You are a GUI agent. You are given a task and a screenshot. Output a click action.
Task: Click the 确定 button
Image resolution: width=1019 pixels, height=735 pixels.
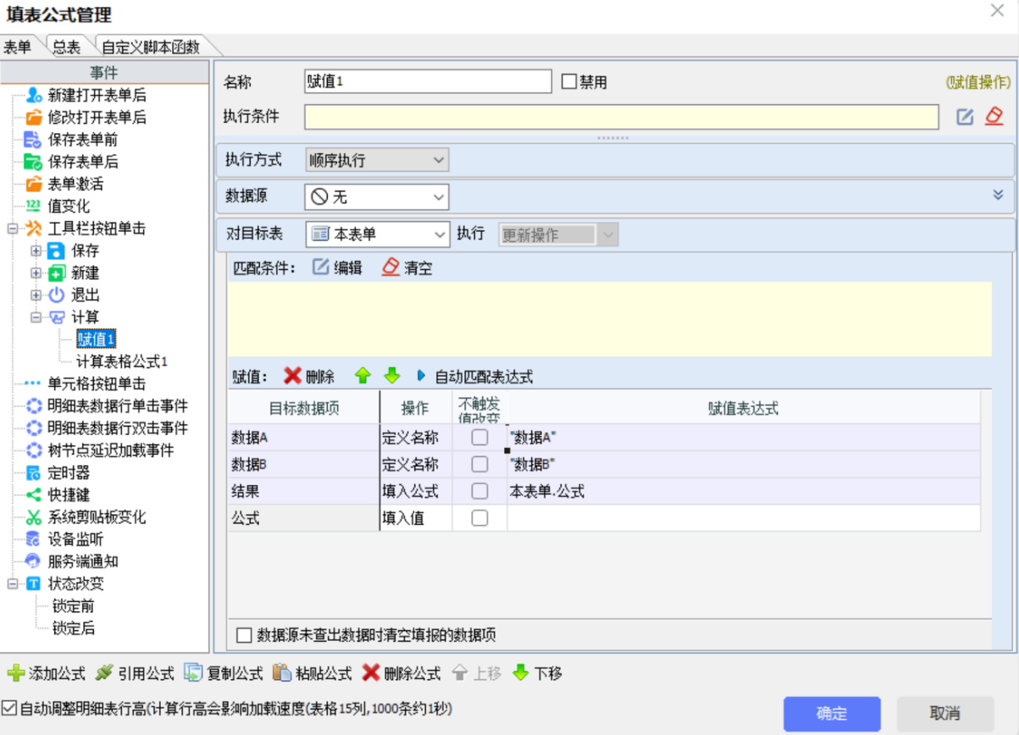(x=831, y=713)
